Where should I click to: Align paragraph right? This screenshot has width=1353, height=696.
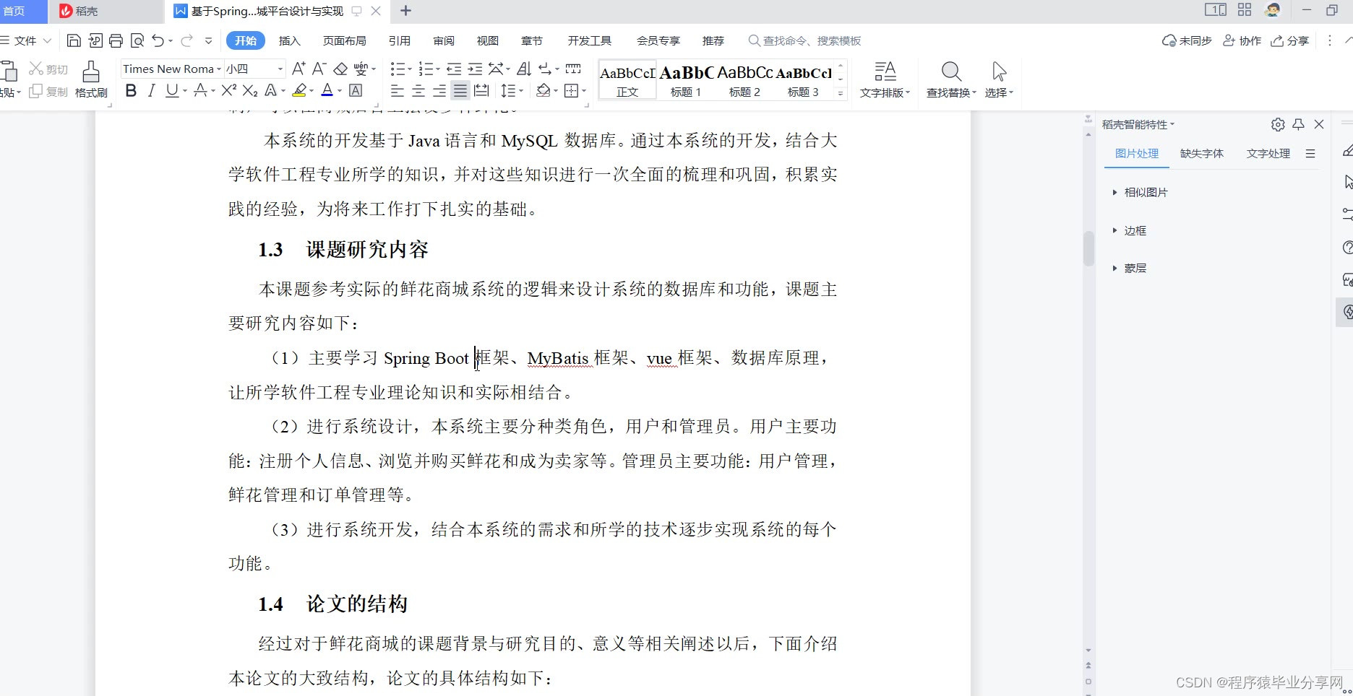[x=439, y=90]
